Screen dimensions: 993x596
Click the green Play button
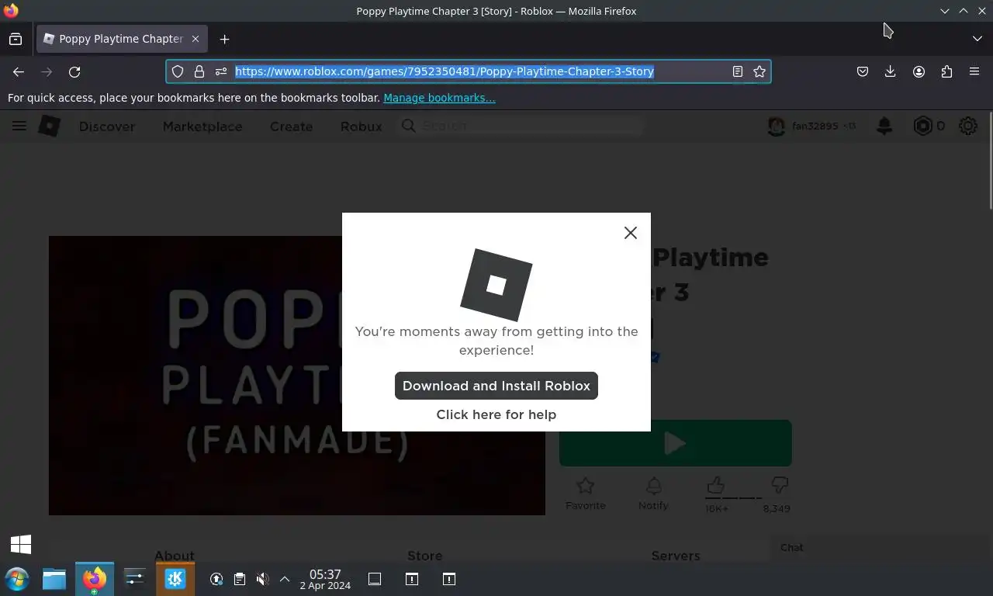(676, 443)
